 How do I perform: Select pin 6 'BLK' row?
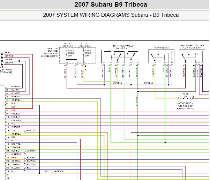[x=11, y=103]
